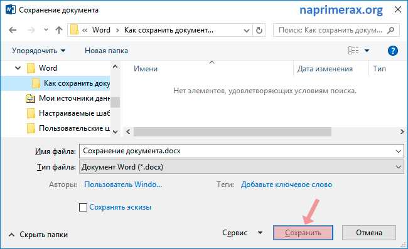Expand the address bar history dropdown
Image resolution: width=408 pixels, height=249 pixels.
click(x=246, y=31)
